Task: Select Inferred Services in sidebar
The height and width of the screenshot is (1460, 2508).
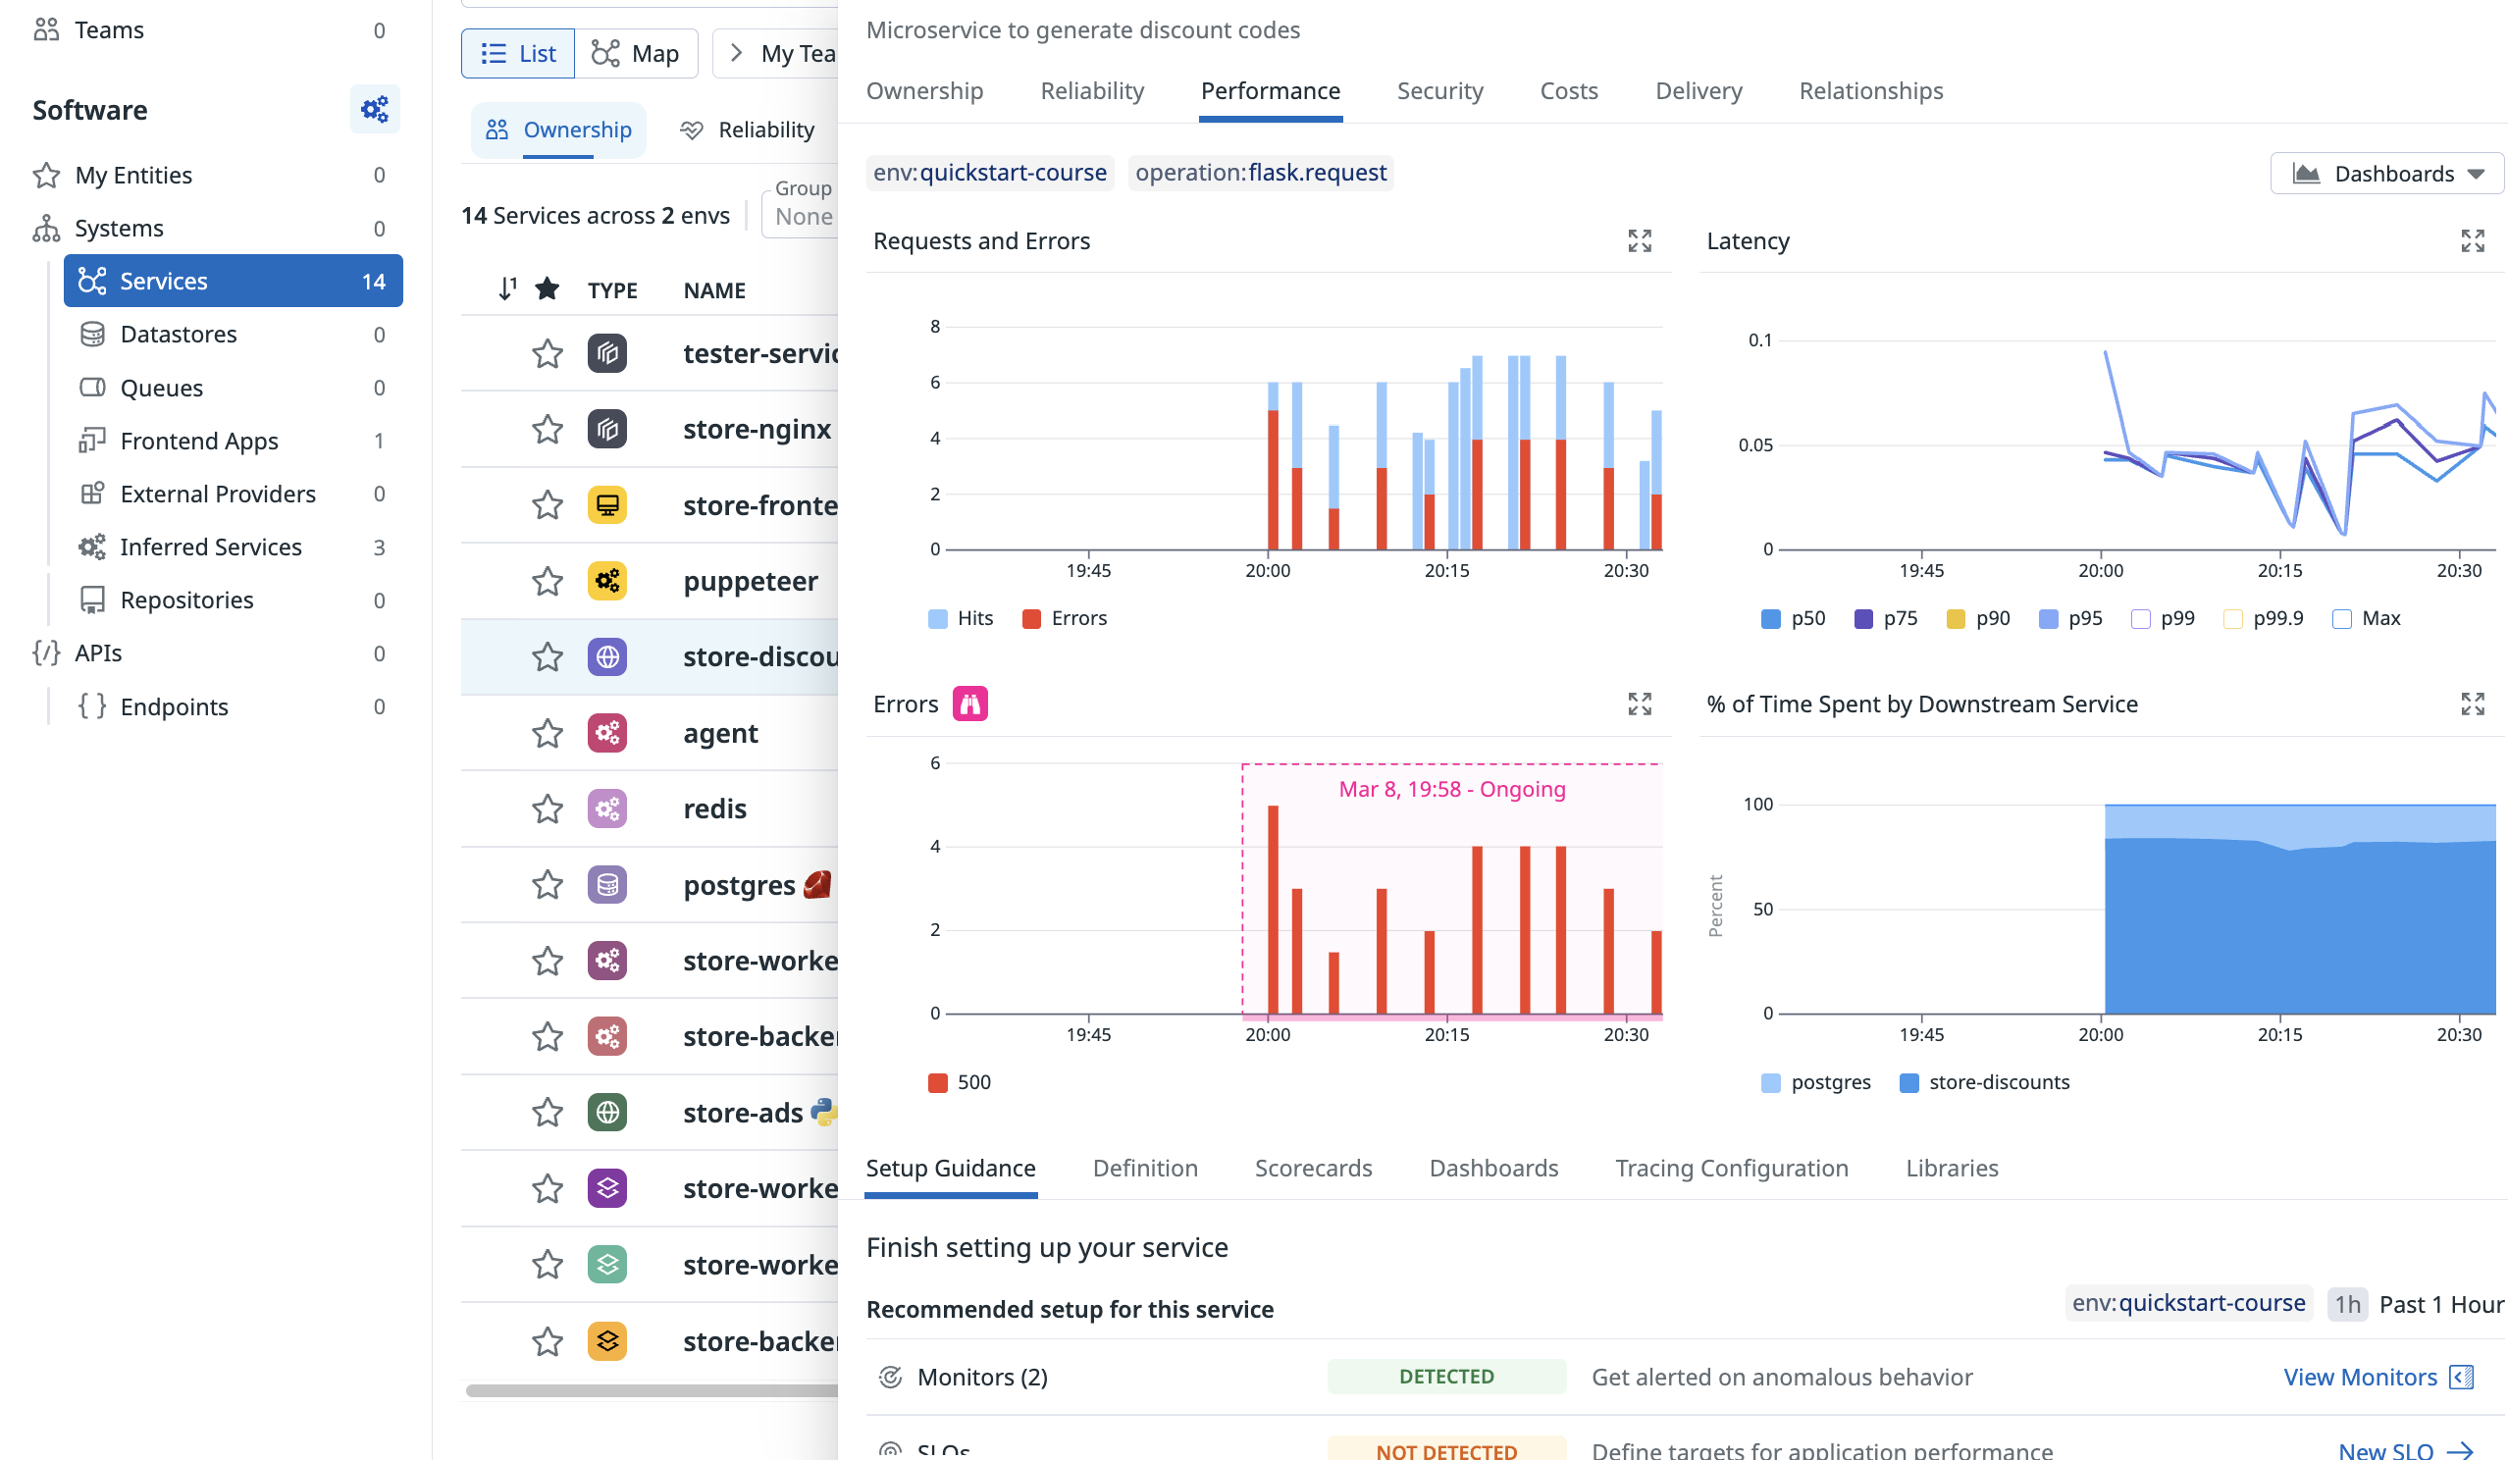Action: (210, 547)
